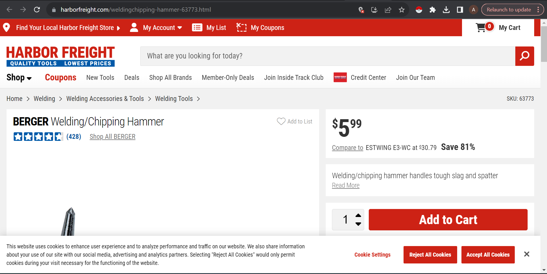547x274 pixels.
Task: Open Member-Only Deals menu item
Action: click(x=228, y=78)
